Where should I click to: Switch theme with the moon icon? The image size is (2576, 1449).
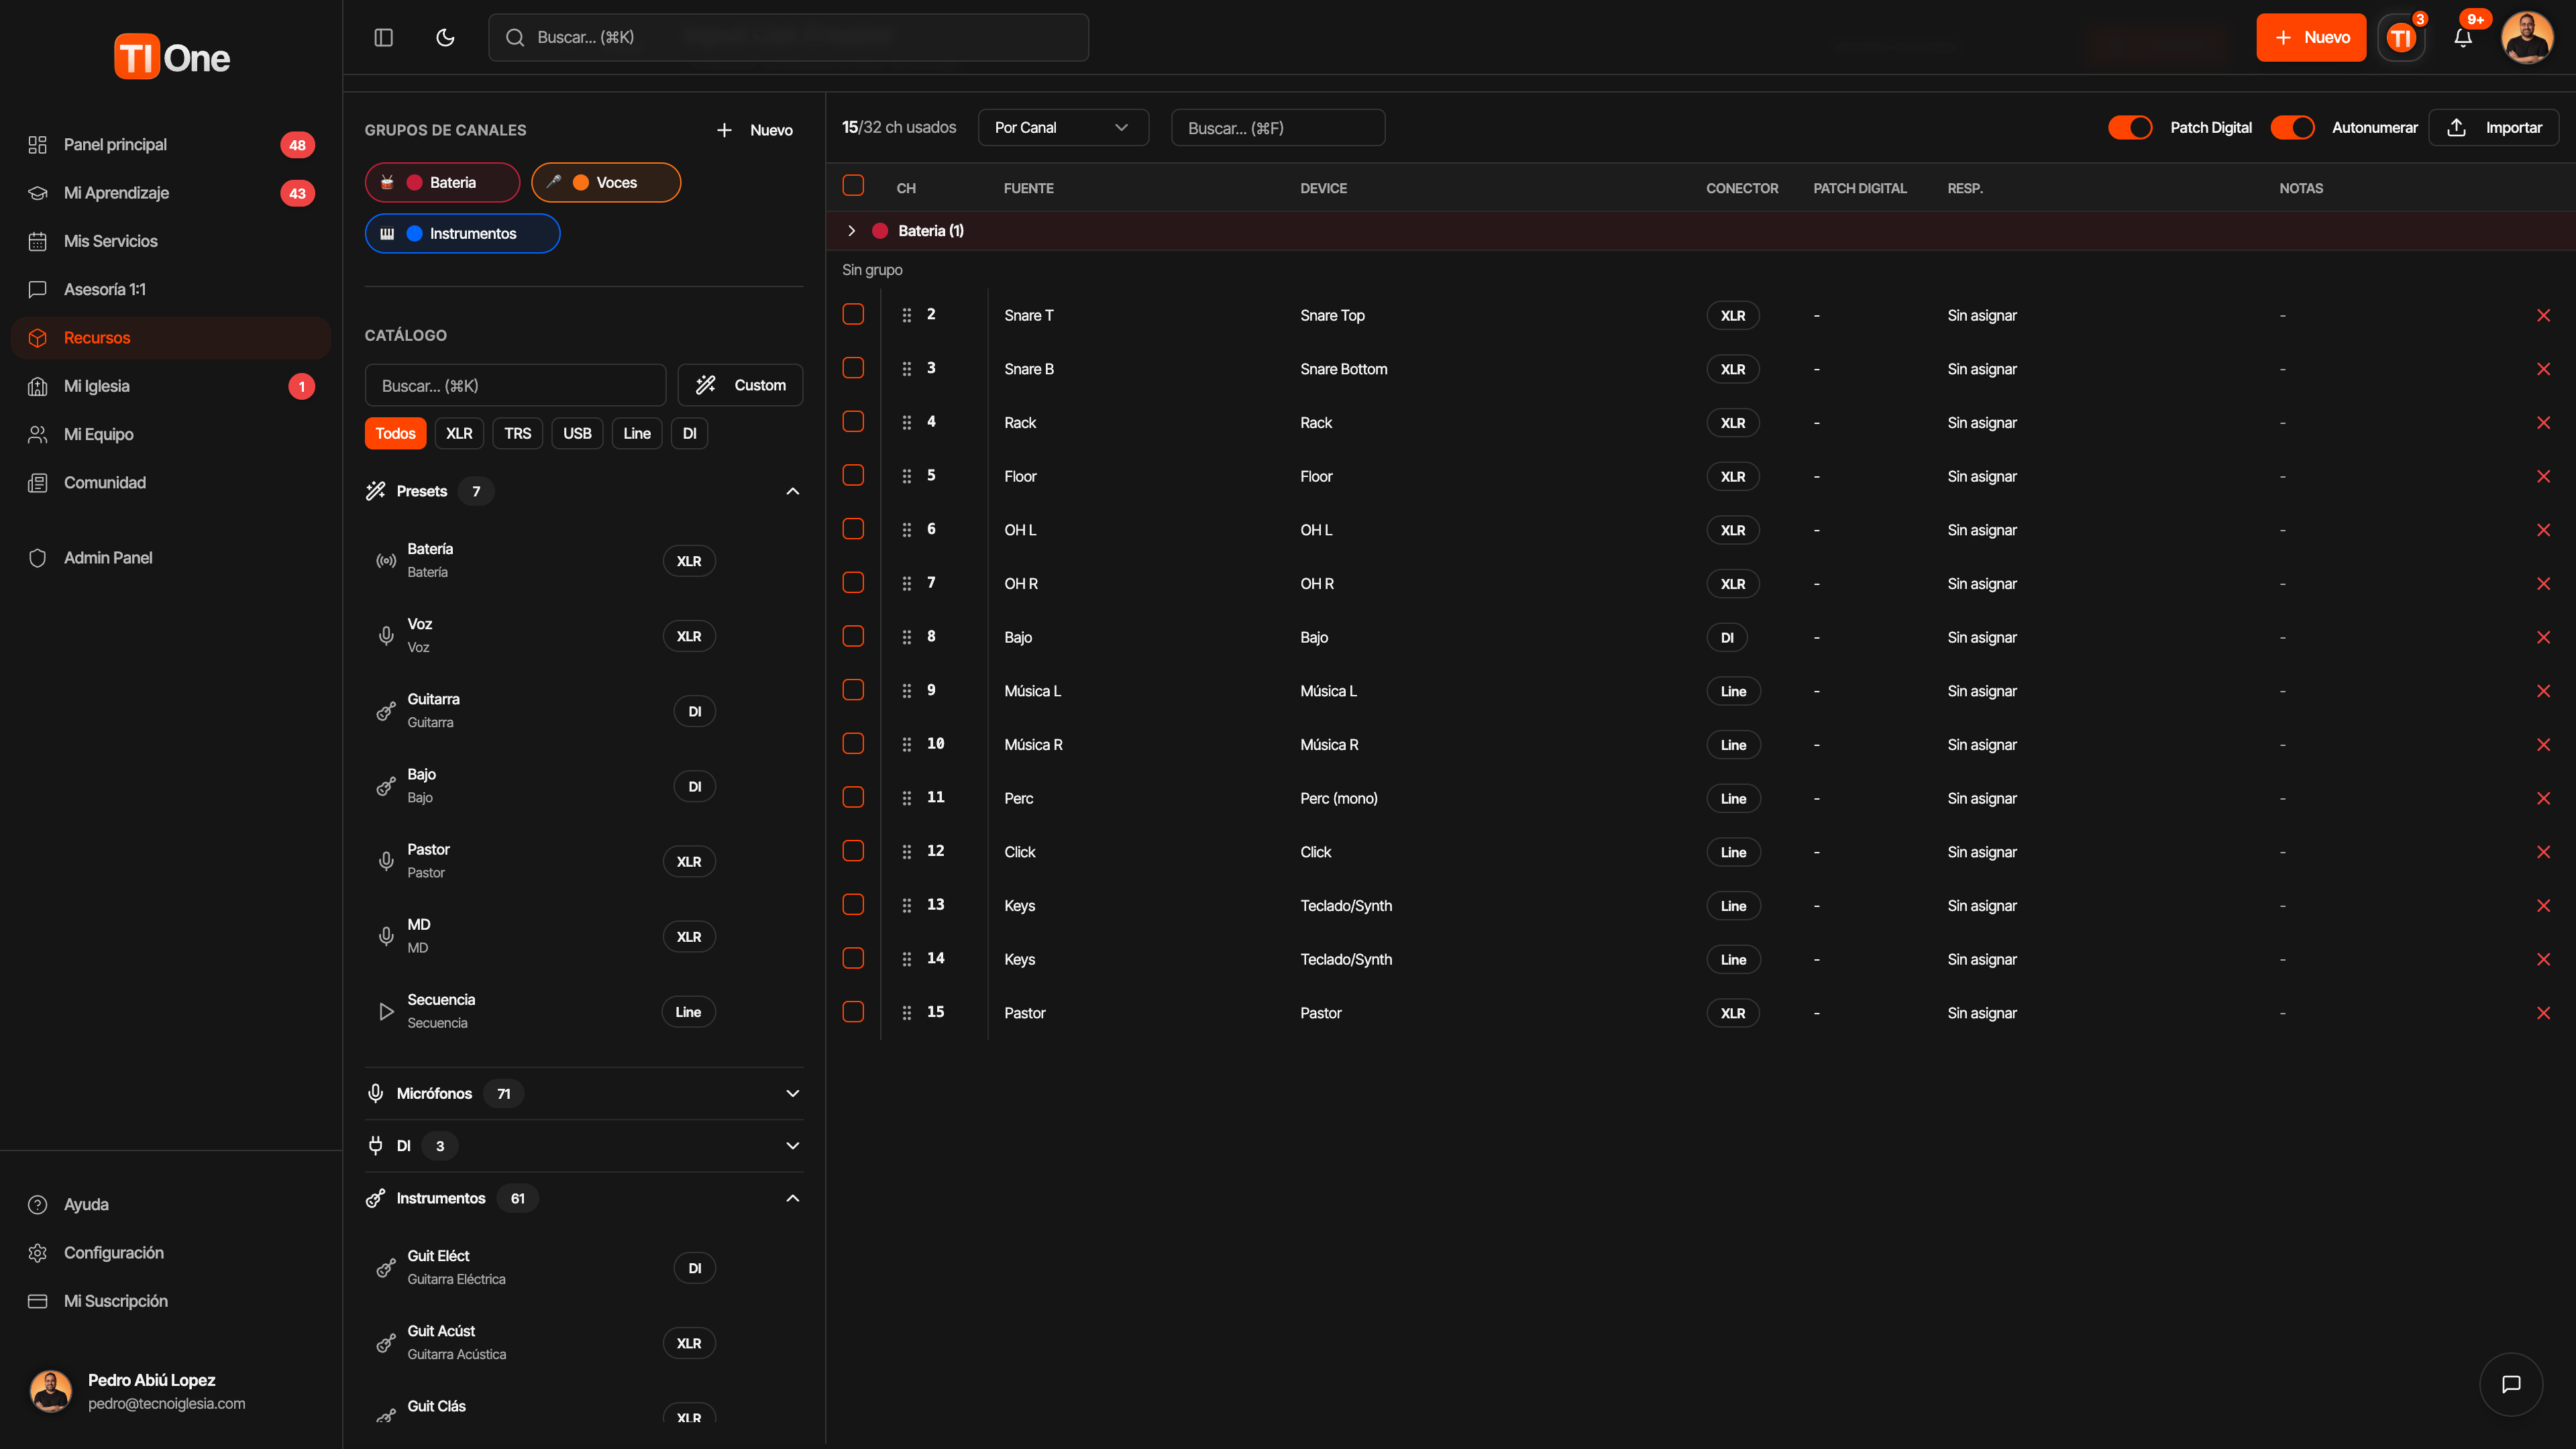tap(445, 37)
